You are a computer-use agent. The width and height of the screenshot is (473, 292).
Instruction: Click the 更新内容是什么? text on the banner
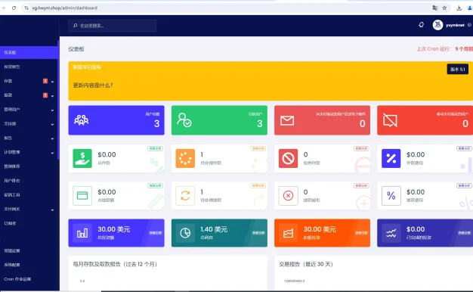tap(93, 85)
